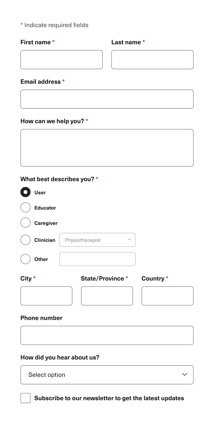The height and width of the screenshot is (423, 214).
Task: Click the Country input field
Action: pos(167,296)
